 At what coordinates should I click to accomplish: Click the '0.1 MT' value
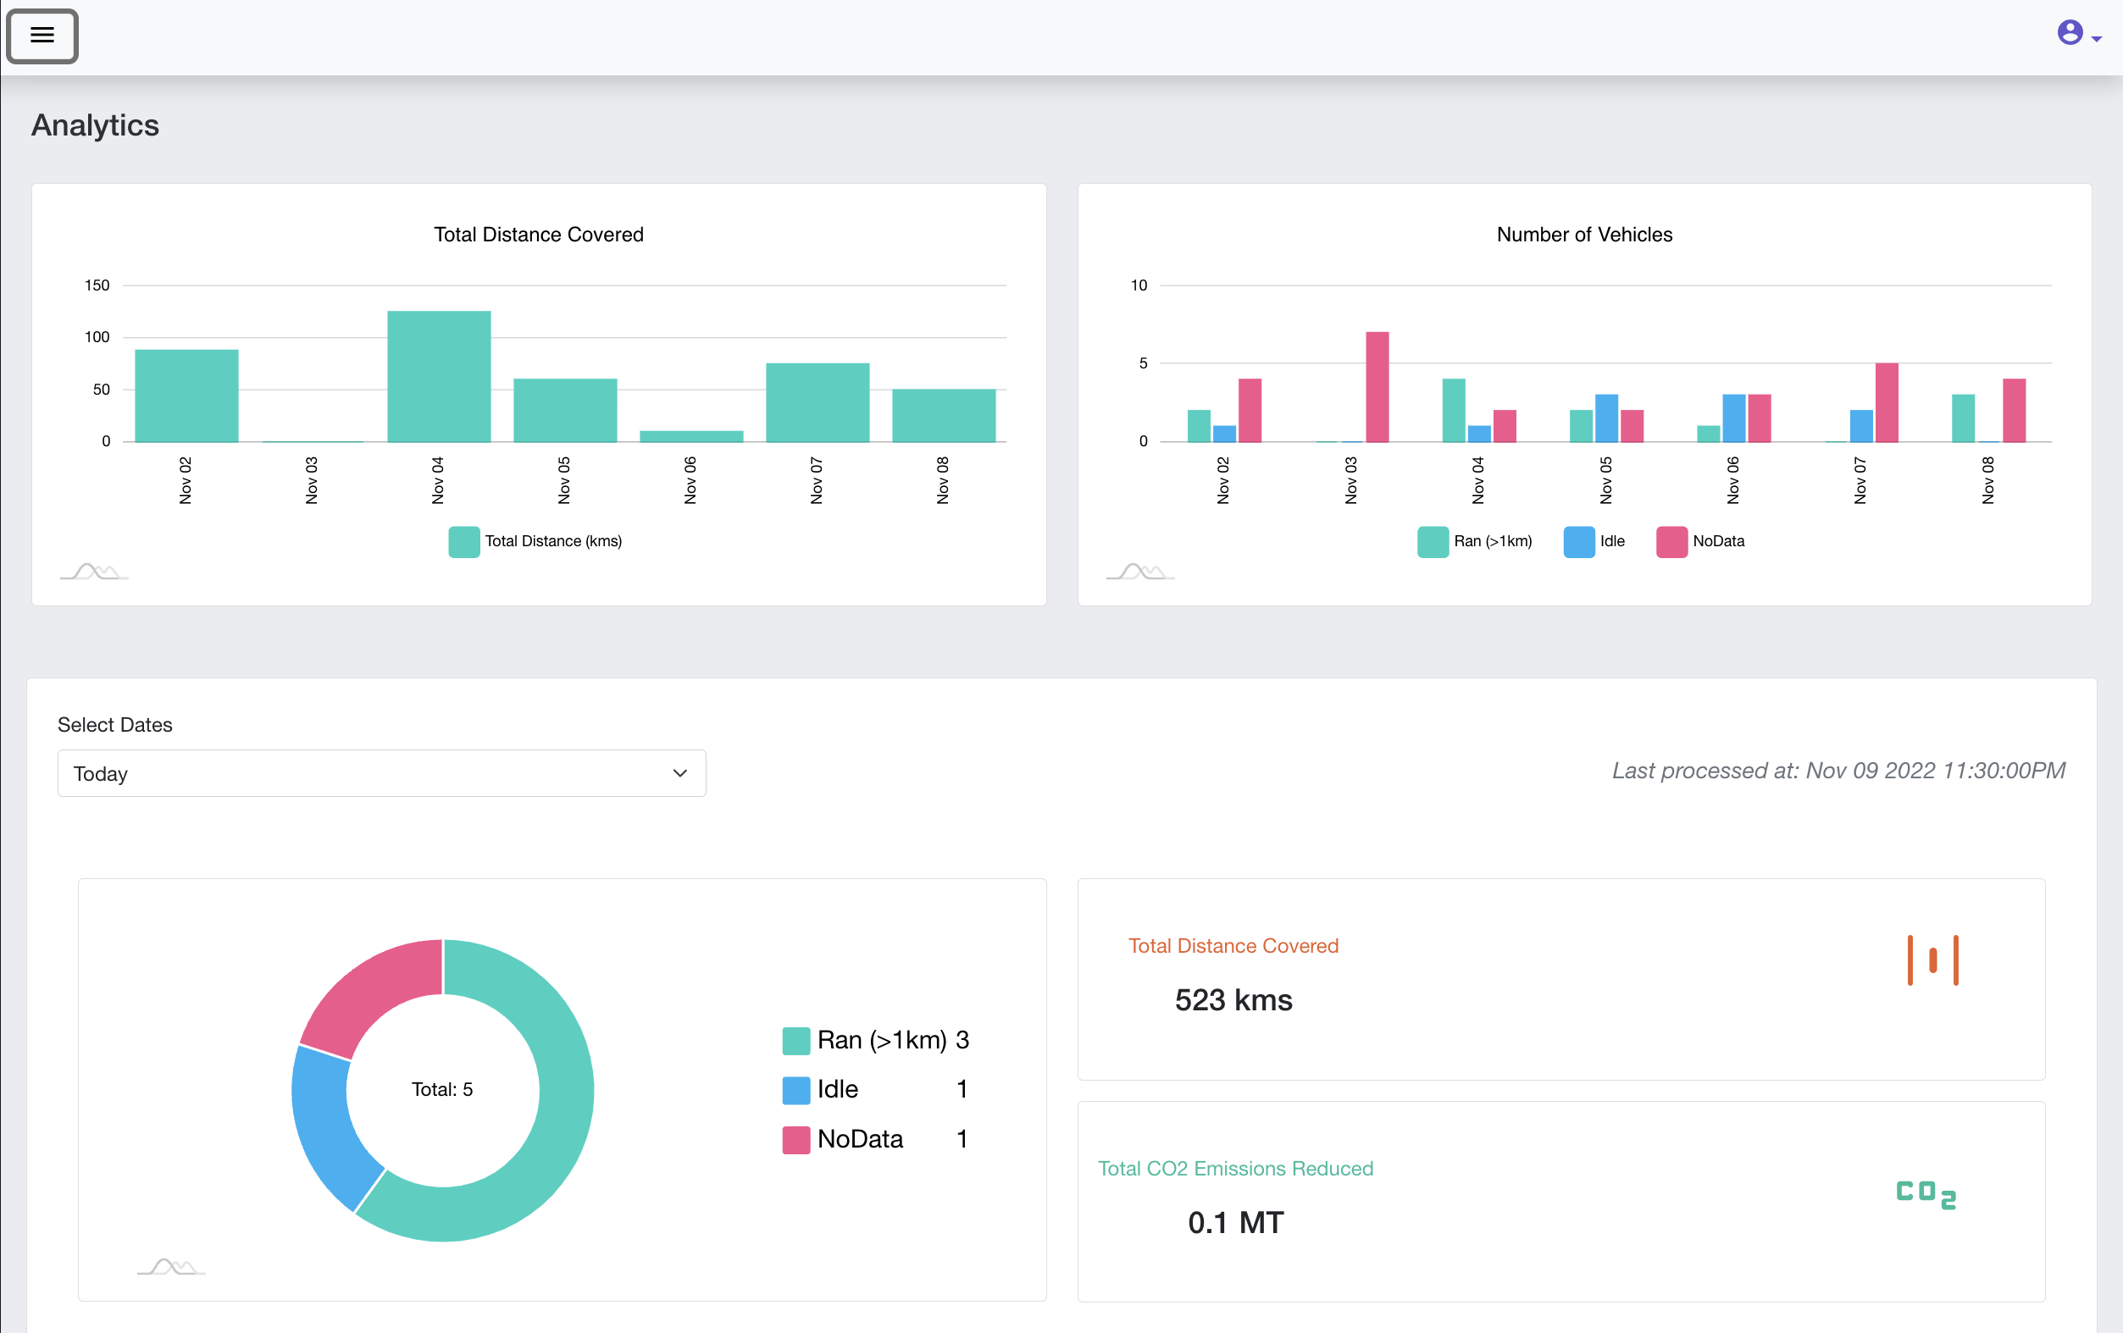coord(1236,1223)
